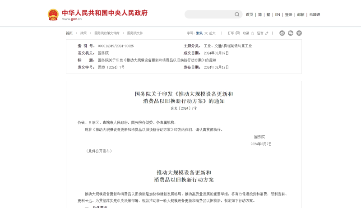
Task: Go to 国务院政策文件库 breadcrumb
Action: tap(107, 33)
